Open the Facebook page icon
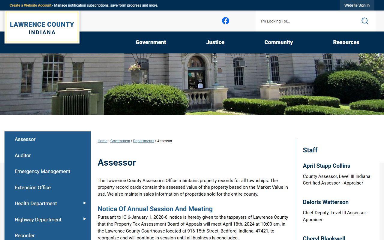This screenshot has width=384, height=240. pyautogui.click(x=226, y=21)
